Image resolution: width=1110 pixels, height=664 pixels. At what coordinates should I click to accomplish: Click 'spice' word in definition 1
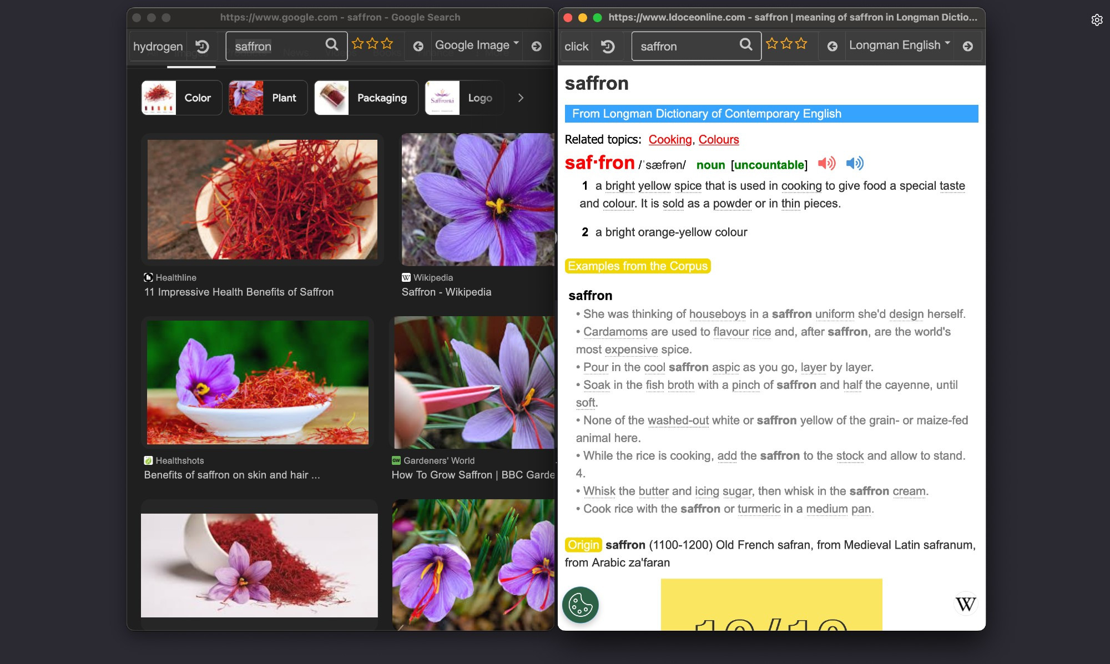(688, 186)
